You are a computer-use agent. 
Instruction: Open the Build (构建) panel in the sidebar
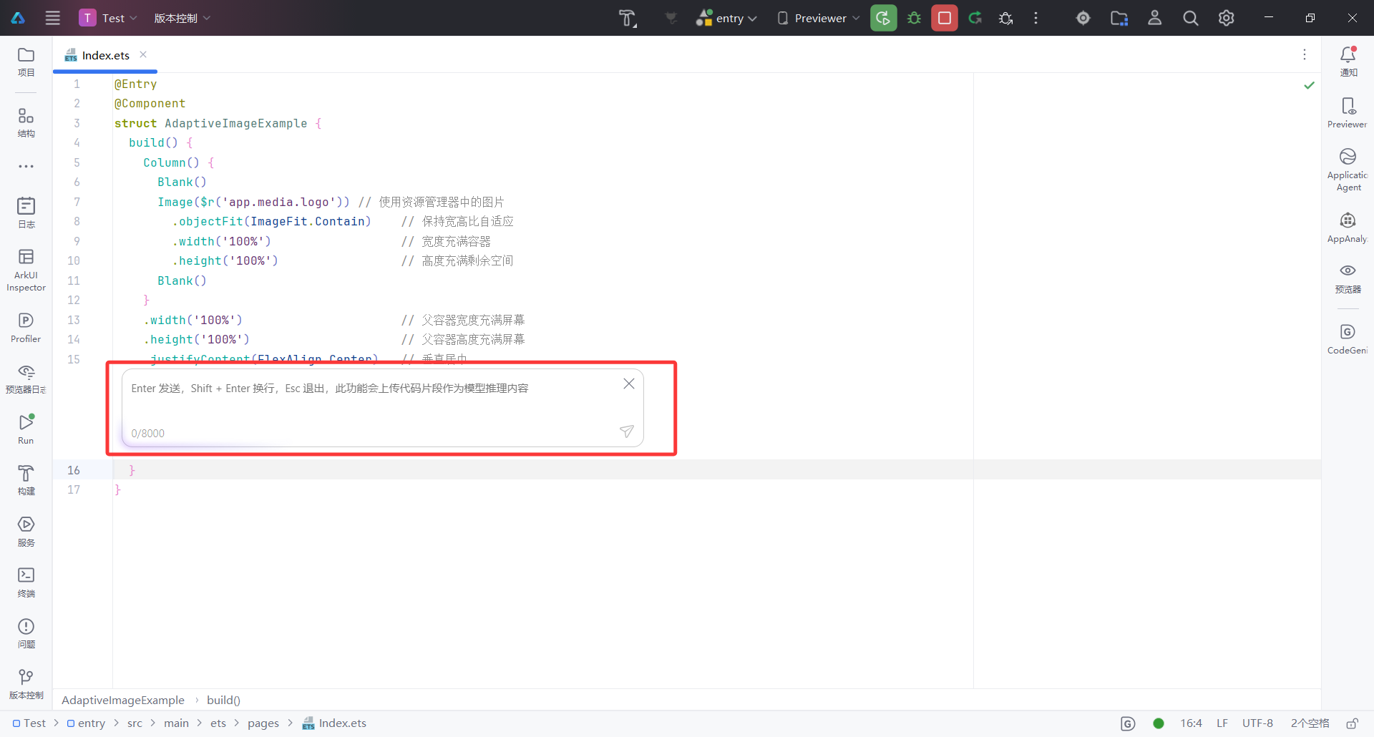[26, 480]
